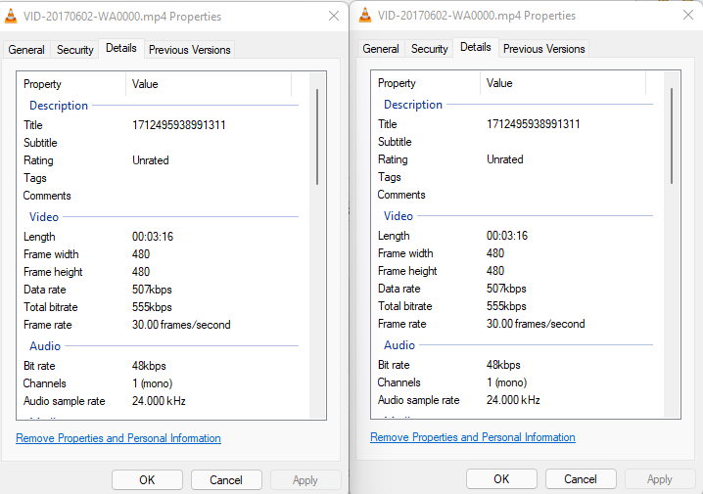Click the Title value field in the left window
Image resolution: width=703 pixels, height=494 pixels.
point(179,125)
